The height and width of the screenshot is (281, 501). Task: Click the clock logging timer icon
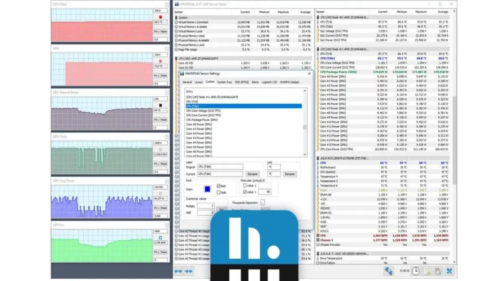(415, 271)
